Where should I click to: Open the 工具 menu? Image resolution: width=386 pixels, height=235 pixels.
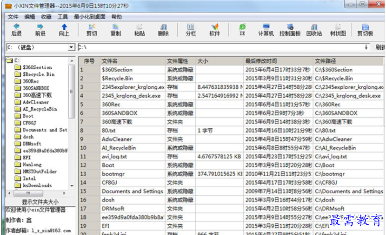[62, 17]
